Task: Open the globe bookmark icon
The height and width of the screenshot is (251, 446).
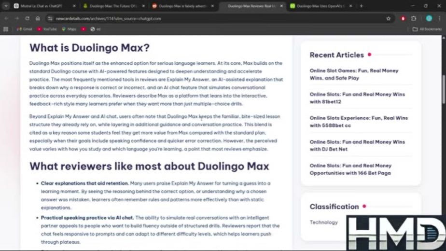Action: pyautogui.click(x=95, y=29)
